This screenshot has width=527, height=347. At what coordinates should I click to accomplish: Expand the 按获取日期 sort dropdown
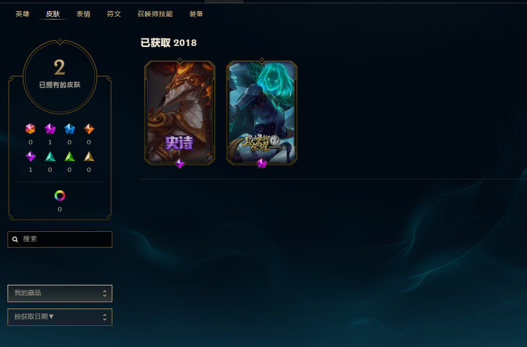60,317
